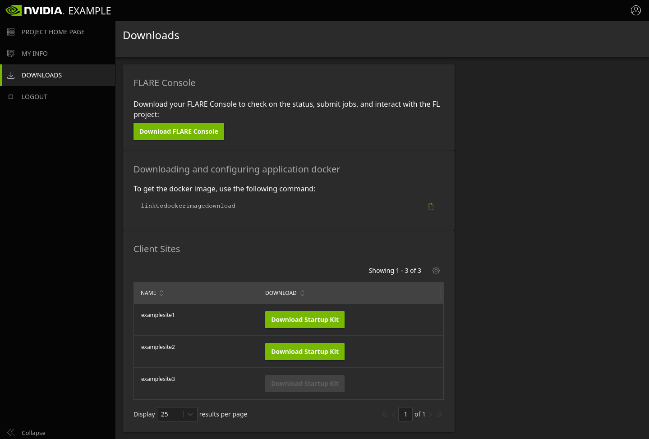Click the linktodockerimagedownload command text
649x439 pixels.
click(x=188, y=206)
